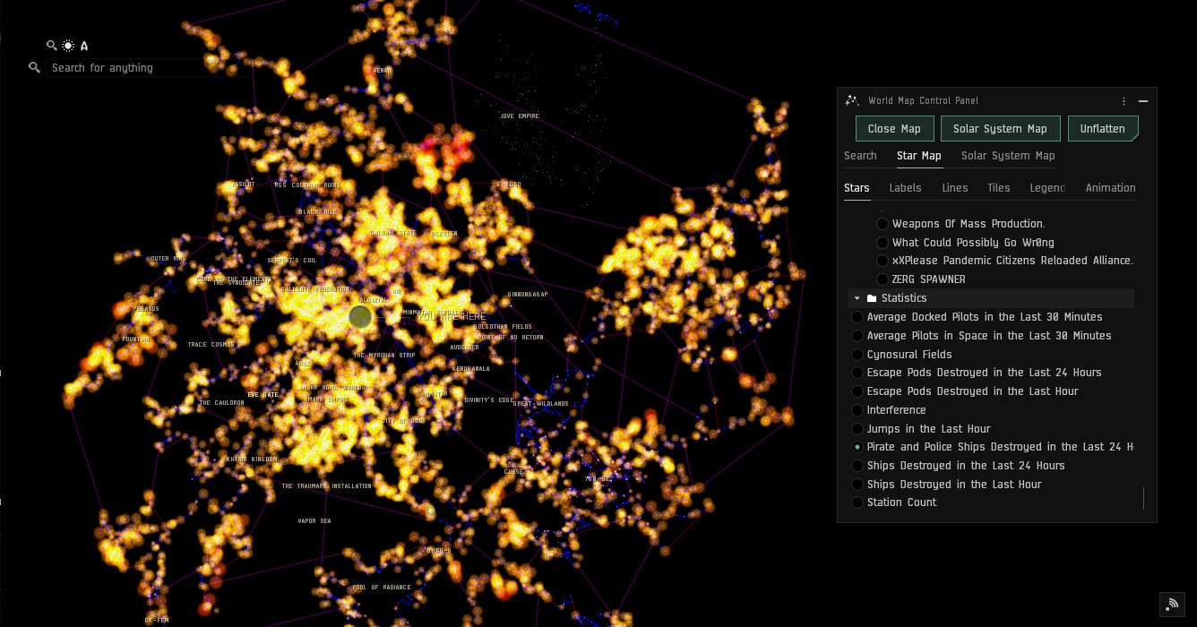Select Weapons Of Mass Production. radio button
This screenshot has height=627, width=1197.
[x=883, y=224]
